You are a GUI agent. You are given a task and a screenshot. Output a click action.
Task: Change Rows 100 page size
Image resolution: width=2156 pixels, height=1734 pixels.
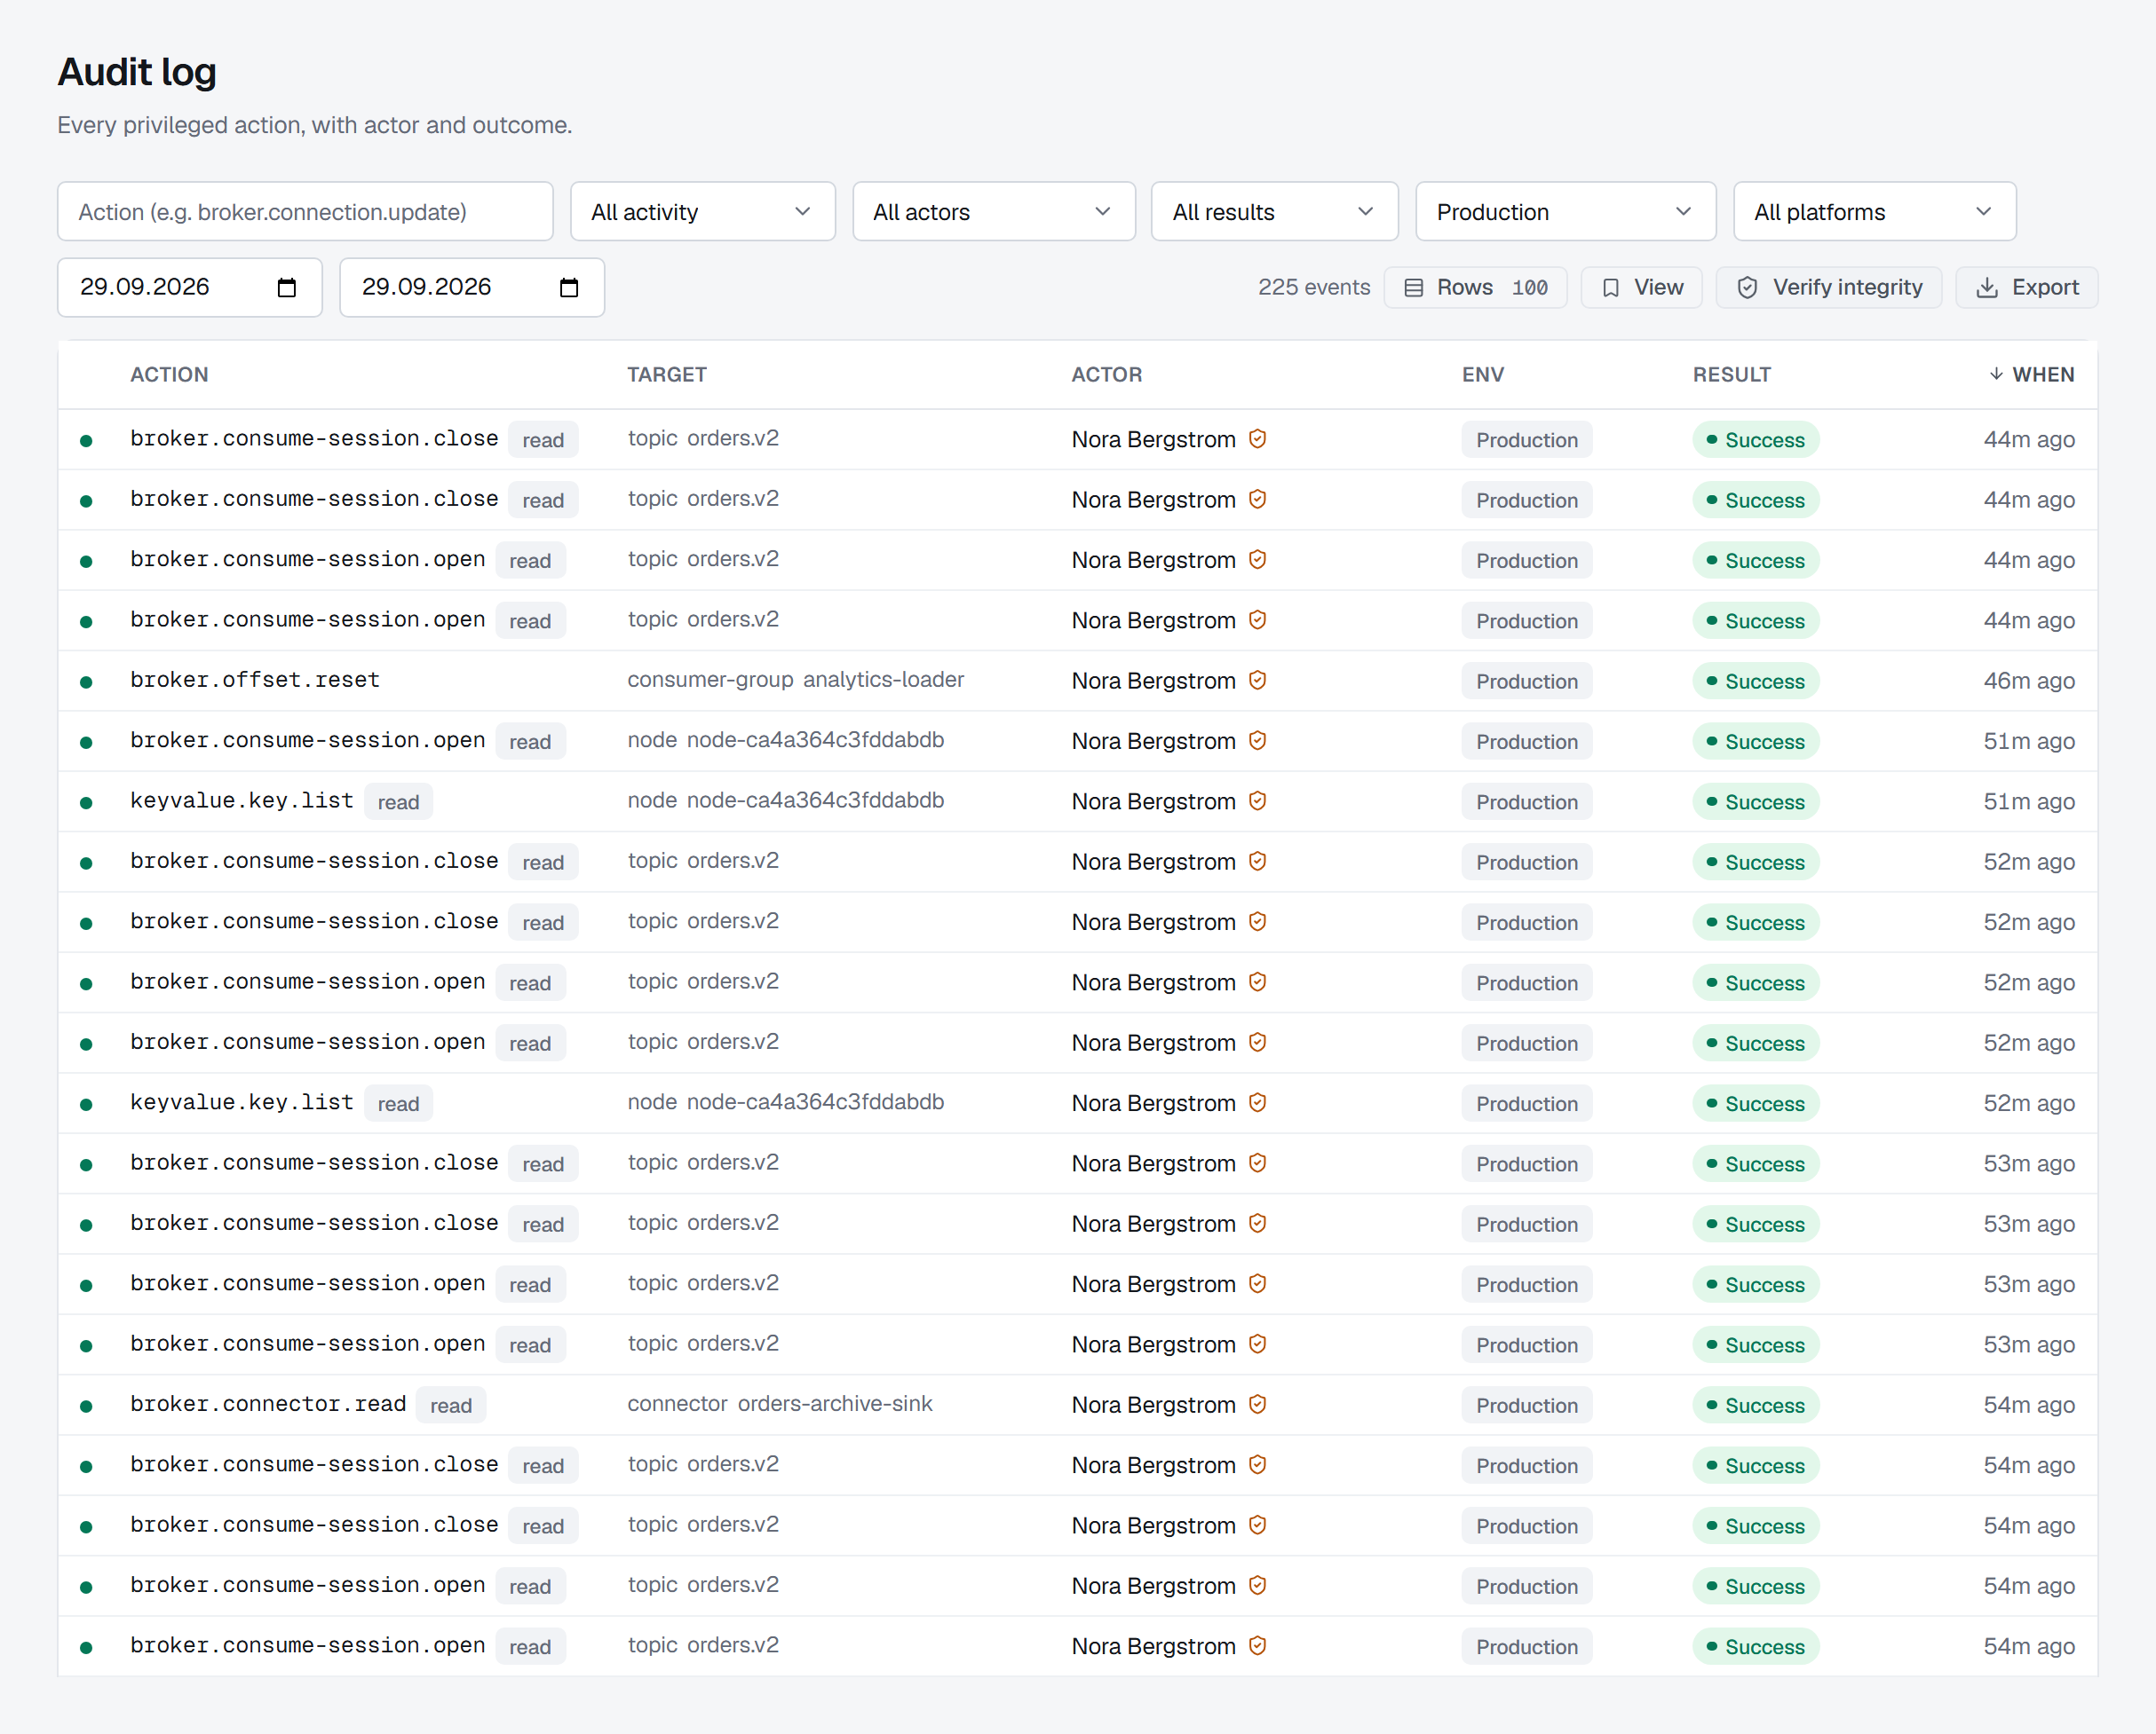1475,288
